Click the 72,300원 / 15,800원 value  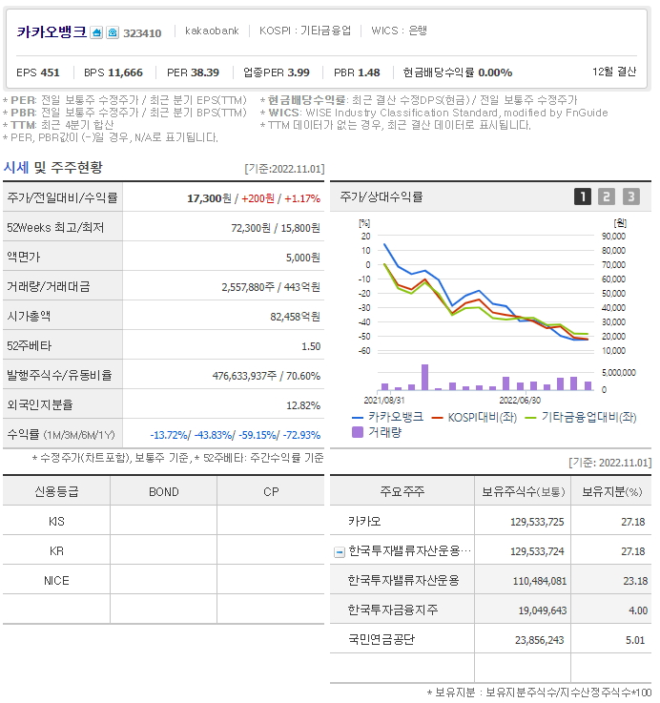(x=276, y=228)
